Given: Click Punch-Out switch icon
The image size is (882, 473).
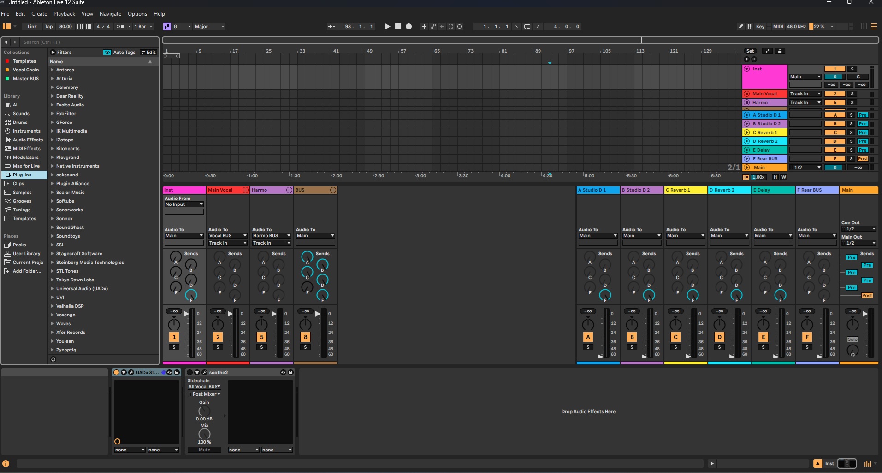Looking at the screenshot, I should click(x=538, y=27).
